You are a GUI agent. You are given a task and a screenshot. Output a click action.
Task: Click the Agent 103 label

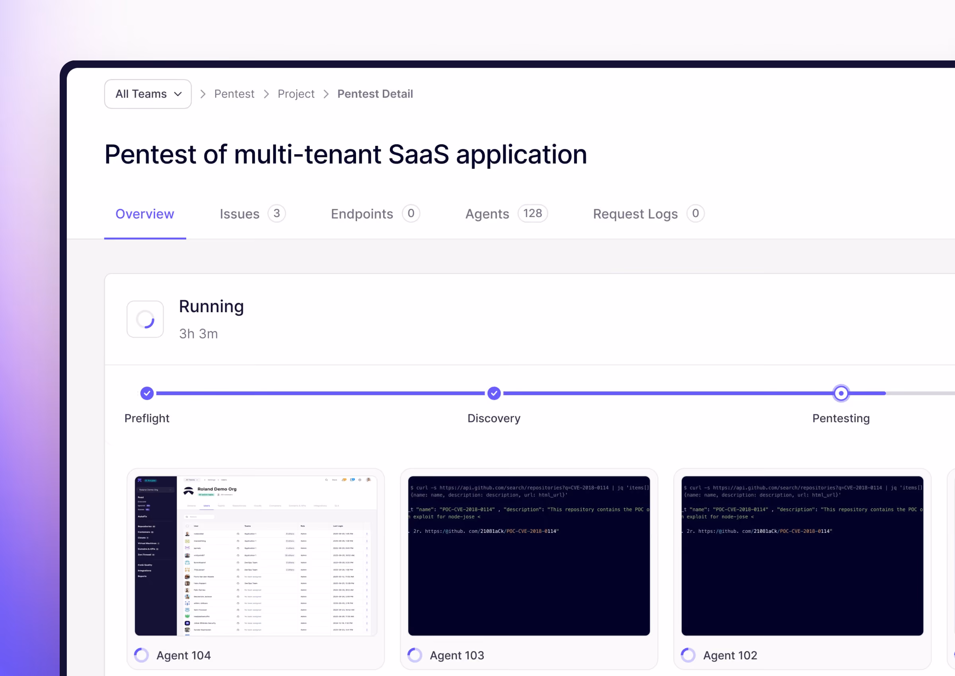(457, 656)
